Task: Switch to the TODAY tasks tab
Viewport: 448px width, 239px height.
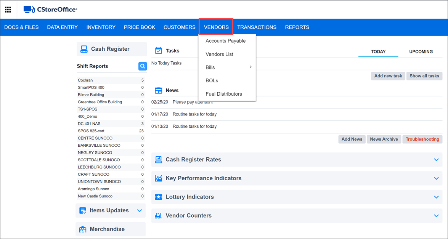Action: coord(378,52)
